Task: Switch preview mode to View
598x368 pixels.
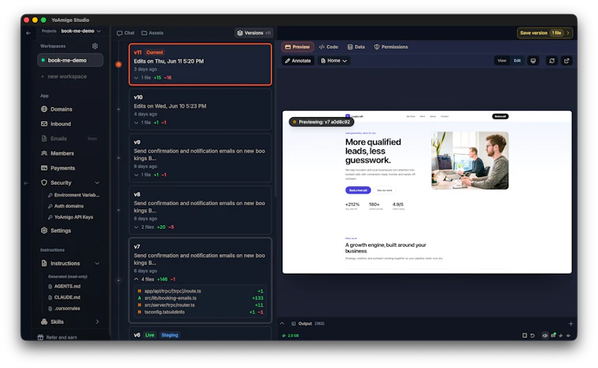Action: pos(502,61)
